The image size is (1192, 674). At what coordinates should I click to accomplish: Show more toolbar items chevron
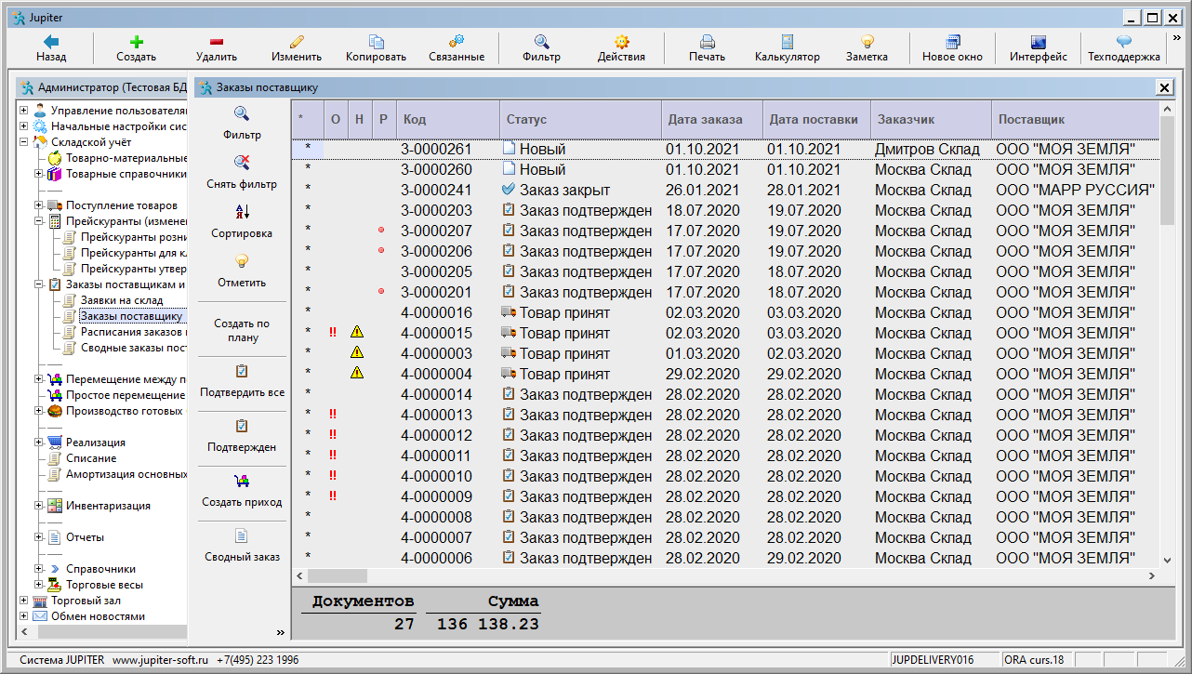click(x=1176, y=38)
